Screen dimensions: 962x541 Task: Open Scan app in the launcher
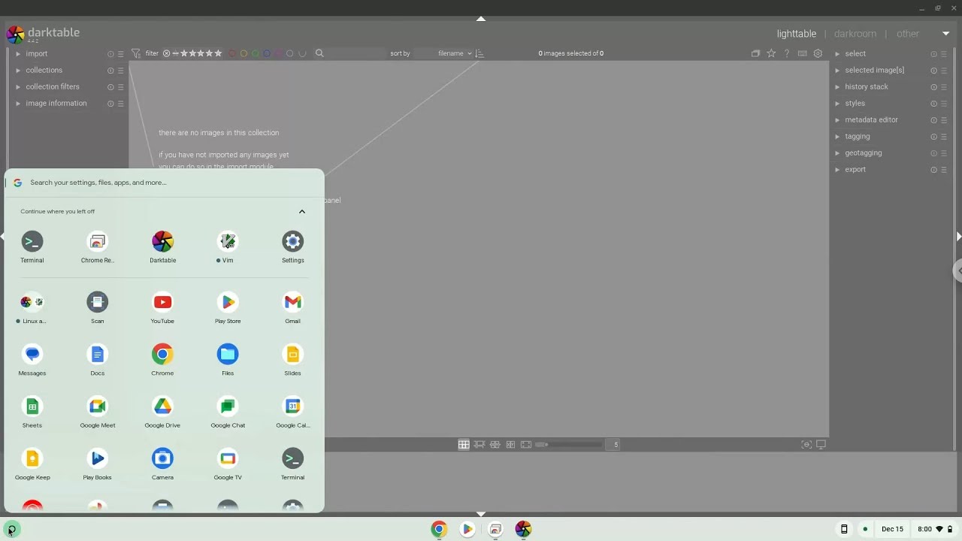pos(97,308)
